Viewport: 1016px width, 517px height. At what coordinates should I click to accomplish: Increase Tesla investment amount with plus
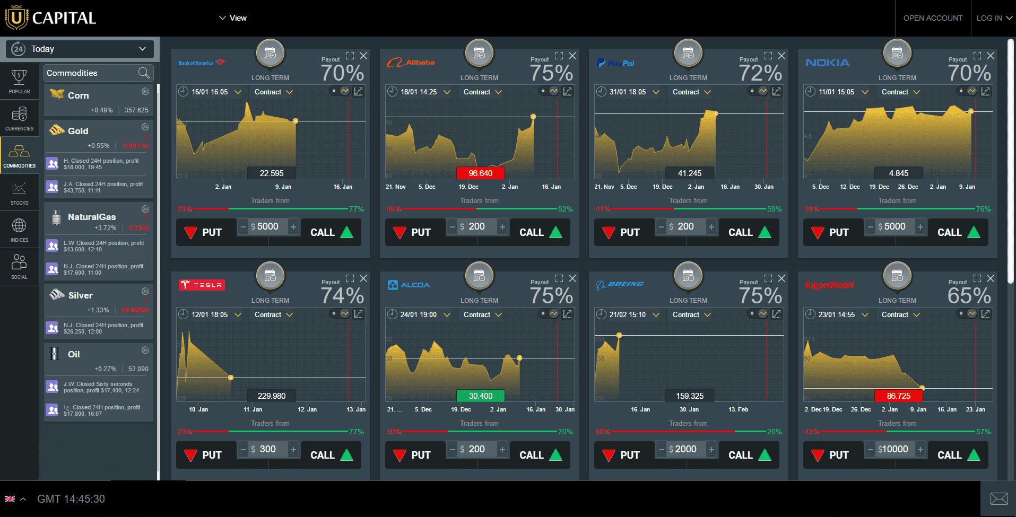(x=293, y=449)
